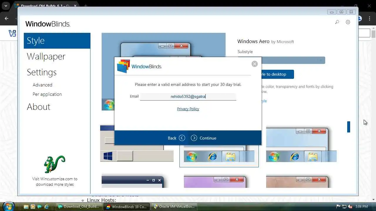The width and height of the screenshot is (376, 211).
Task: Launch Internet Explorer from quick launch
Action: click(46, 207)
